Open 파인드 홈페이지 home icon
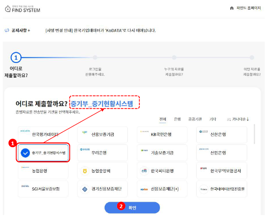Viewport: 267px width, 221px height. (232, 8)
